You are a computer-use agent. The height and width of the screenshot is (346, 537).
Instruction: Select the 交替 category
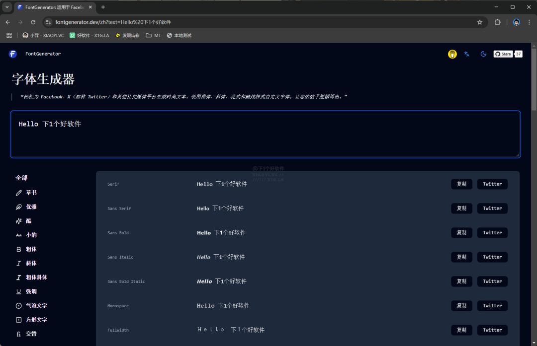pyautogui.click(x=26, y=334)
